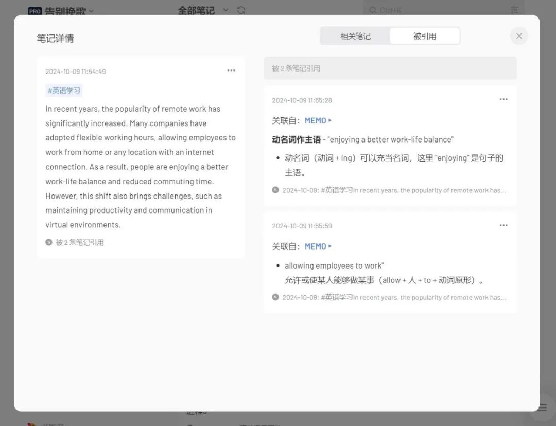Open more options for the 11:55:59 note
This screenshot has height=426, width=556.
coord(503,225)
